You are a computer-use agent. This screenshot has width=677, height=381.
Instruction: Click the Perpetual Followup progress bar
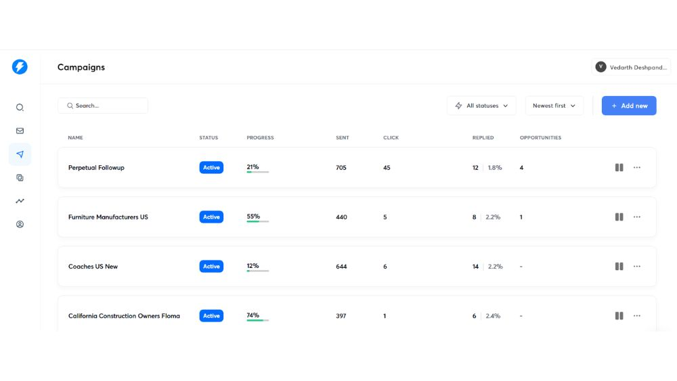click(x=258, y=172)
